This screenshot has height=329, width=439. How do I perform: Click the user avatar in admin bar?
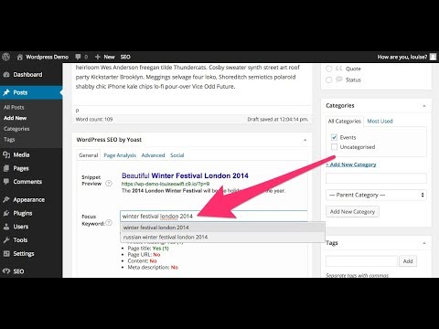click(x=433, y=57)
